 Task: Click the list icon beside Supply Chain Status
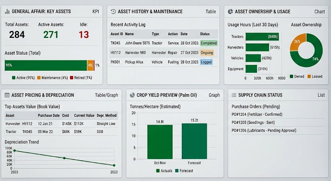(234, 95)
